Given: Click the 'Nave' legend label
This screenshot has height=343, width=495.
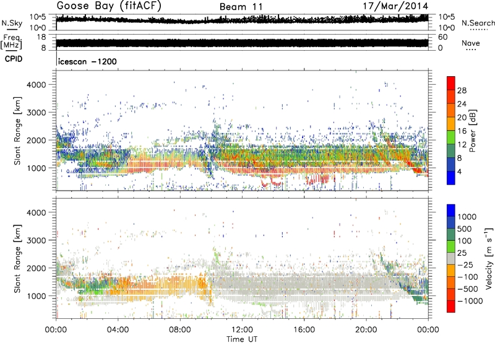Looking at the screenshot, I should 471,43.
